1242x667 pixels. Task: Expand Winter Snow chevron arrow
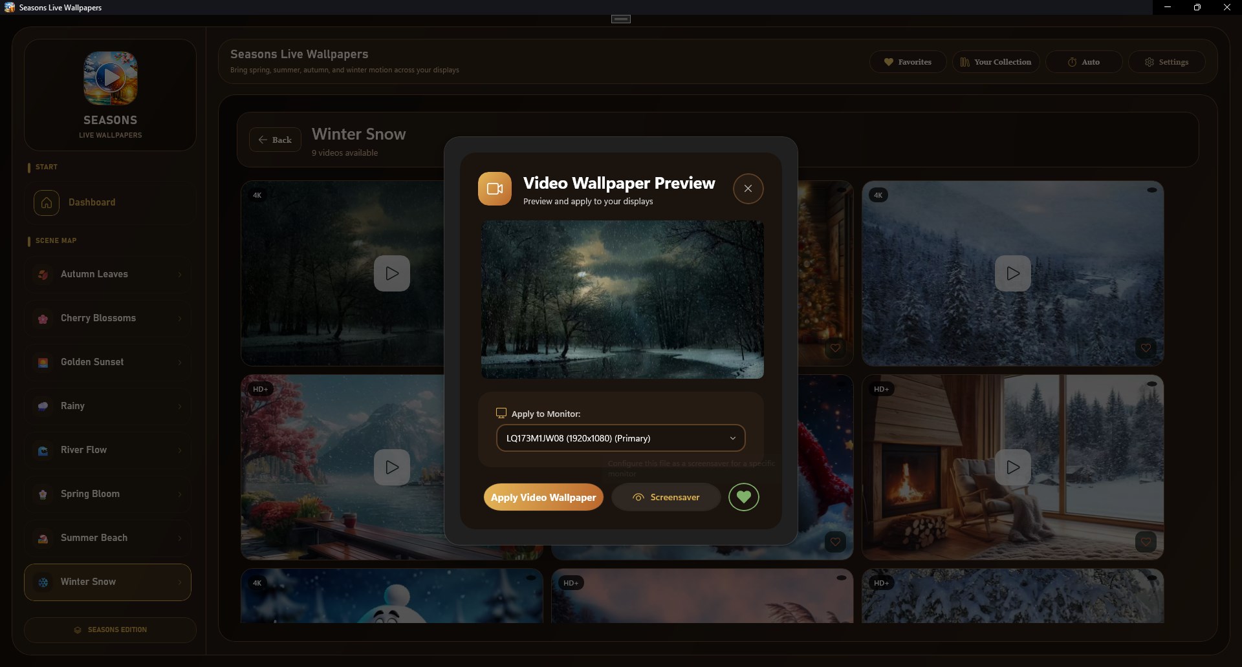[180, 582]
